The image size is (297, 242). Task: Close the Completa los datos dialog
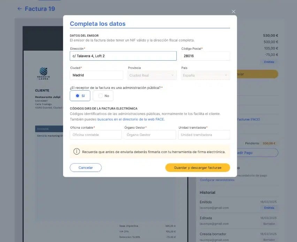(x=233, y=12)
